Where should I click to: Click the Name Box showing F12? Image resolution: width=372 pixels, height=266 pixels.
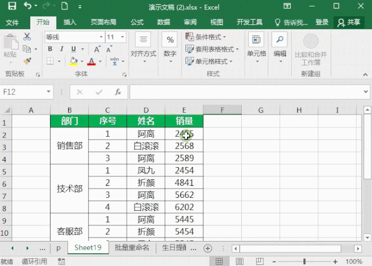click(26, 92)
